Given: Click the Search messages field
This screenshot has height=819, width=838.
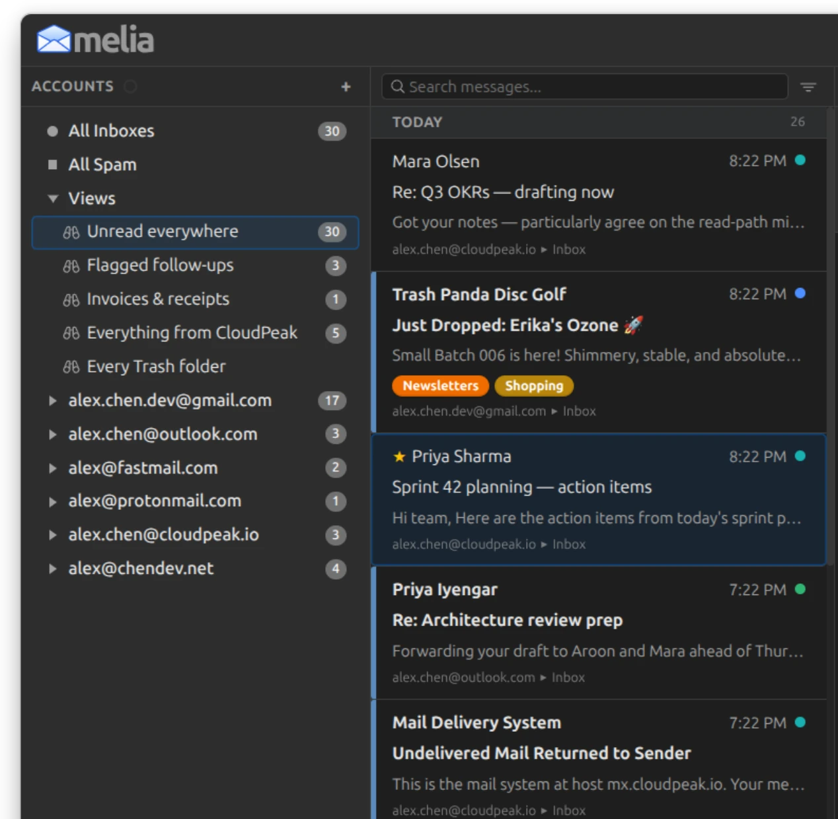Looking at the screenshot, I should [585, 87].
